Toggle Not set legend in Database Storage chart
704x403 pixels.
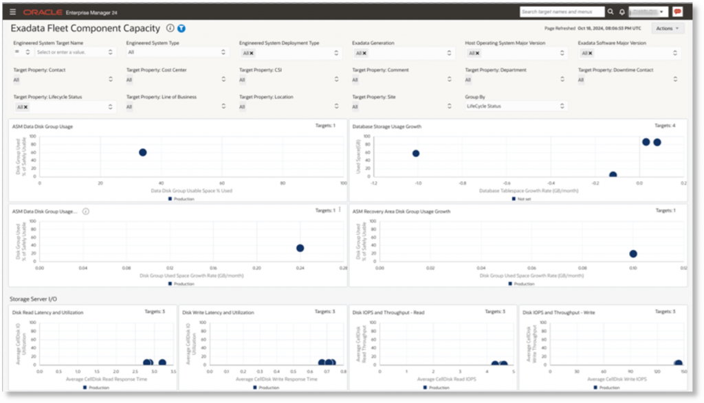click(522, 199)
